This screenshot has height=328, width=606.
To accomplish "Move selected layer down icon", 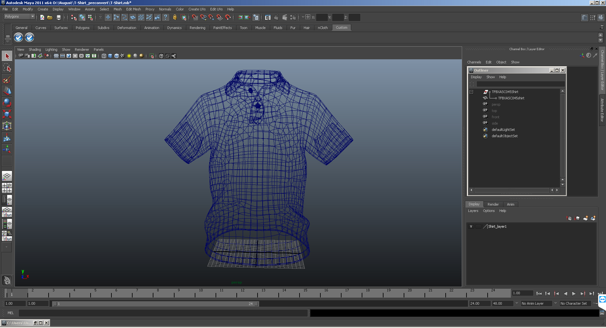I will tap(577, 218).
